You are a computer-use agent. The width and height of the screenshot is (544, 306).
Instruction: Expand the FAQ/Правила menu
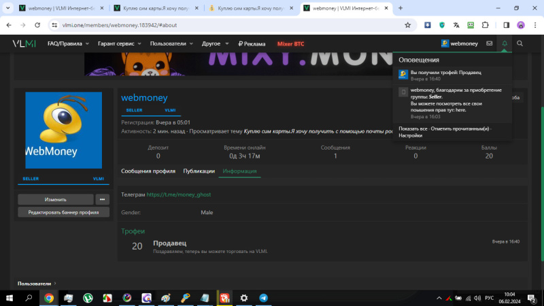point(68,44)
